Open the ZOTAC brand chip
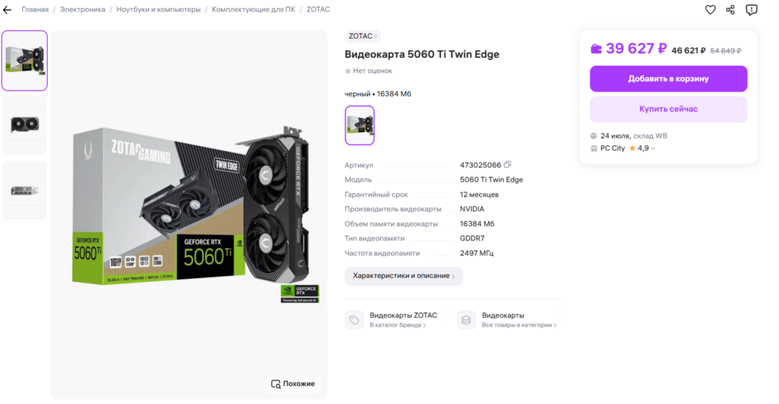Screen dimensions: 779x404 tap(362, 36)
